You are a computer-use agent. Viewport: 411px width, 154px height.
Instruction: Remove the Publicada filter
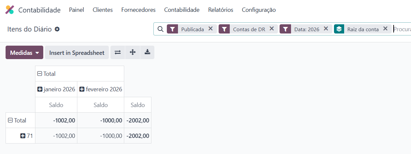tap(211, 29)
